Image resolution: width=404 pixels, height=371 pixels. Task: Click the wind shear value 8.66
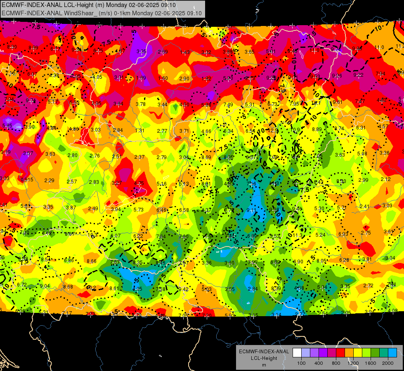(x=92, y=261)
